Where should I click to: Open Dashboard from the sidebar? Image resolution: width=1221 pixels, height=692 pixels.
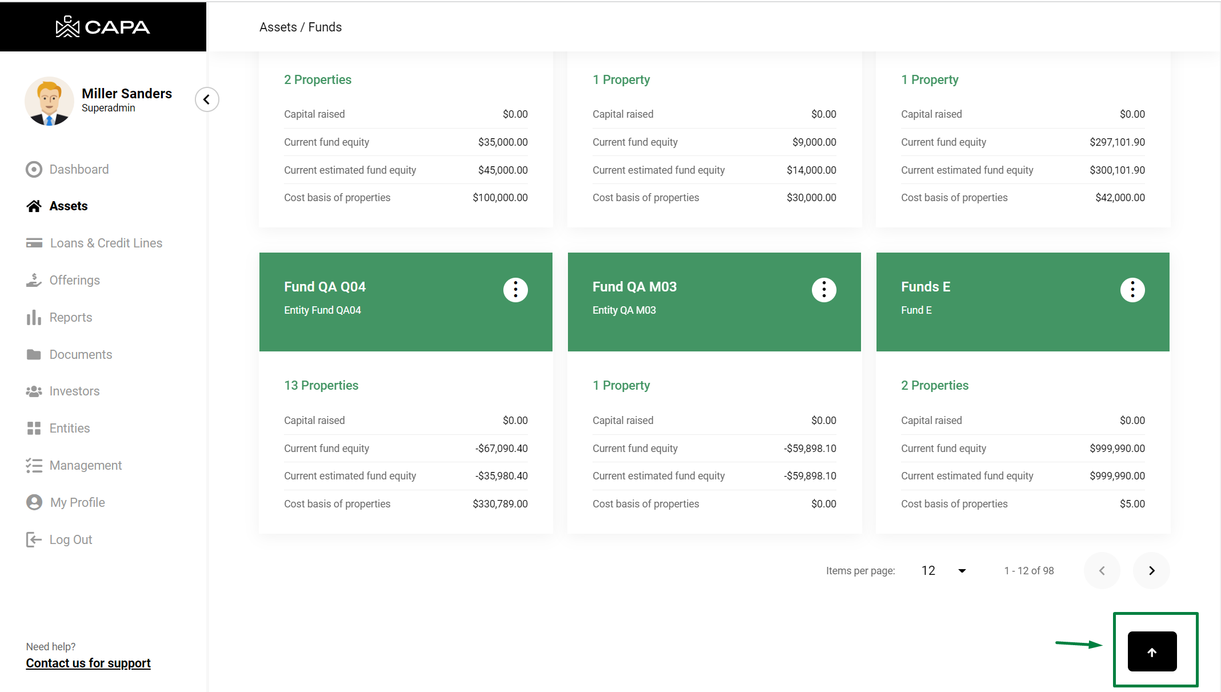coord(79,169)
